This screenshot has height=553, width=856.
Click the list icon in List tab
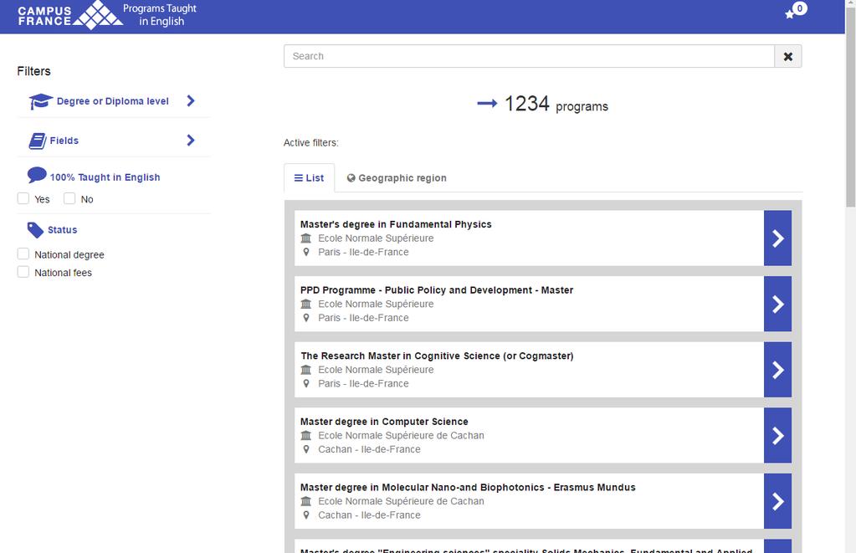coord(298,178)
